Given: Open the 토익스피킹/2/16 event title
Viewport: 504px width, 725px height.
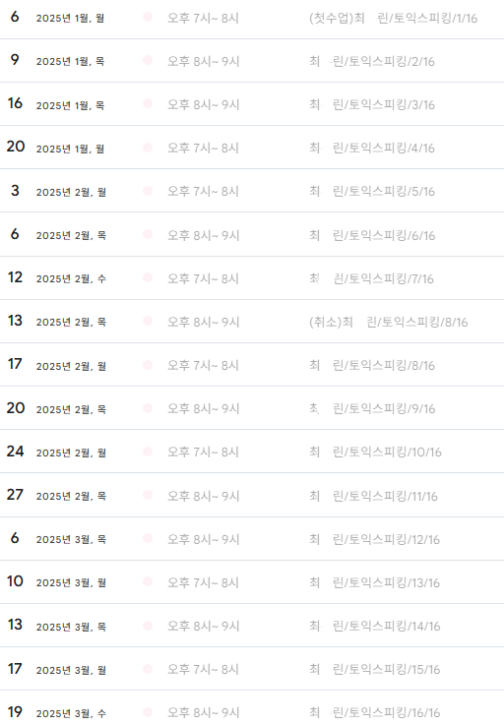Looking at the screenshot, I should (x=372, y=62).
